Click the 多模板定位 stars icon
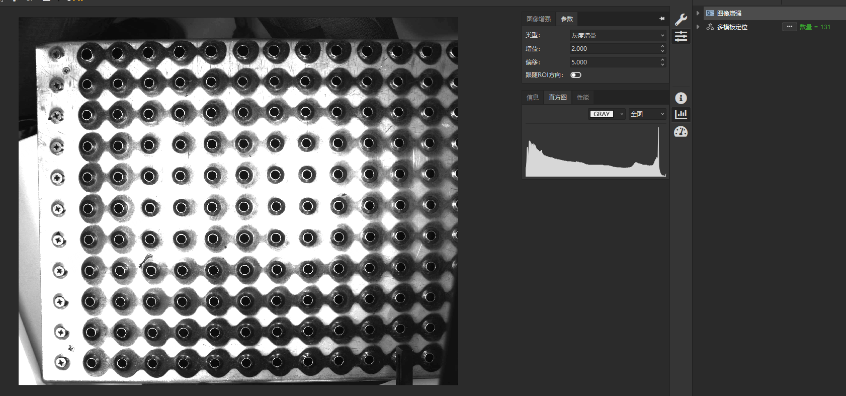The width and height of the screenshot is (846, 396). tap(710, 27)
